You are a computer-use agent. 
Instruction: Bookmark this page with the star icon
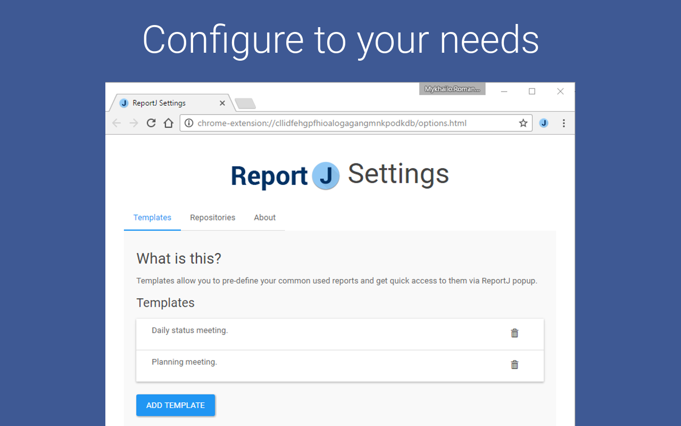(523, 123)
